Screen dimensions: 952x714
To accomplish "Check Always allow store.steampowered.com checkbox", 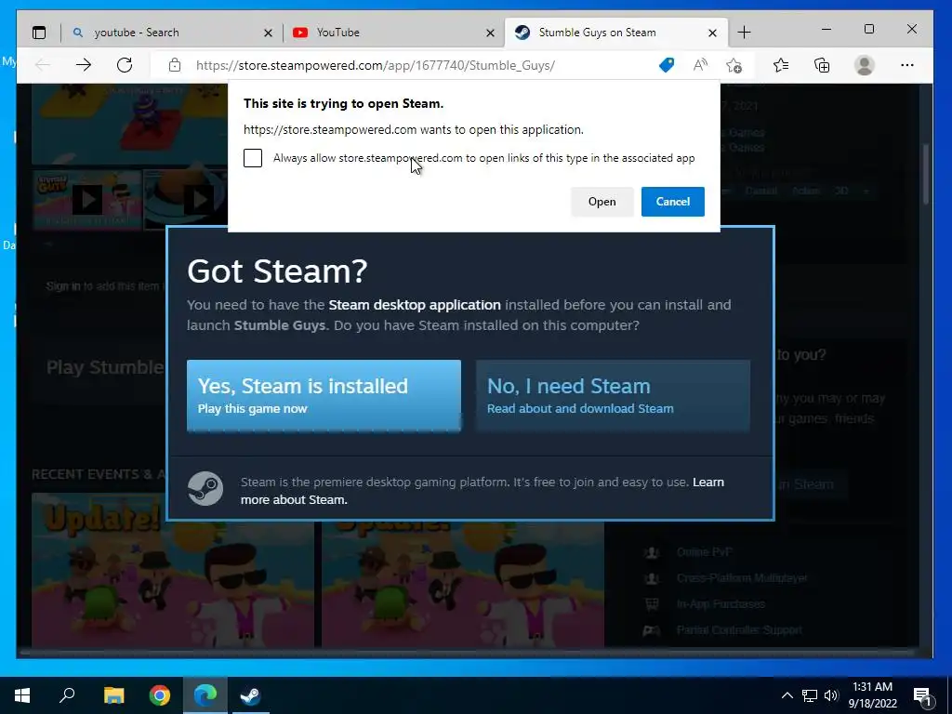I will point(253,158).
